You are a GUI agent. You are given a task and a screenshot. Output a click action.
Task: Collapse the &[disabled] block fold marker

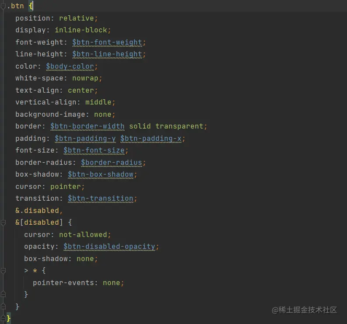pyautogui.click(x=3, y=223)
